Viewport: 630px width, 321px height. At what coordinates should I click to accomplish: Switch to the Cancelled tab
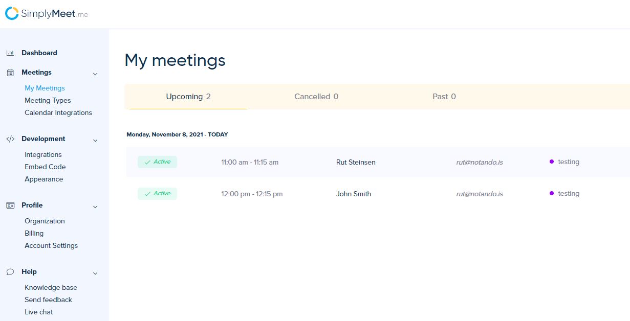(316, 97)
